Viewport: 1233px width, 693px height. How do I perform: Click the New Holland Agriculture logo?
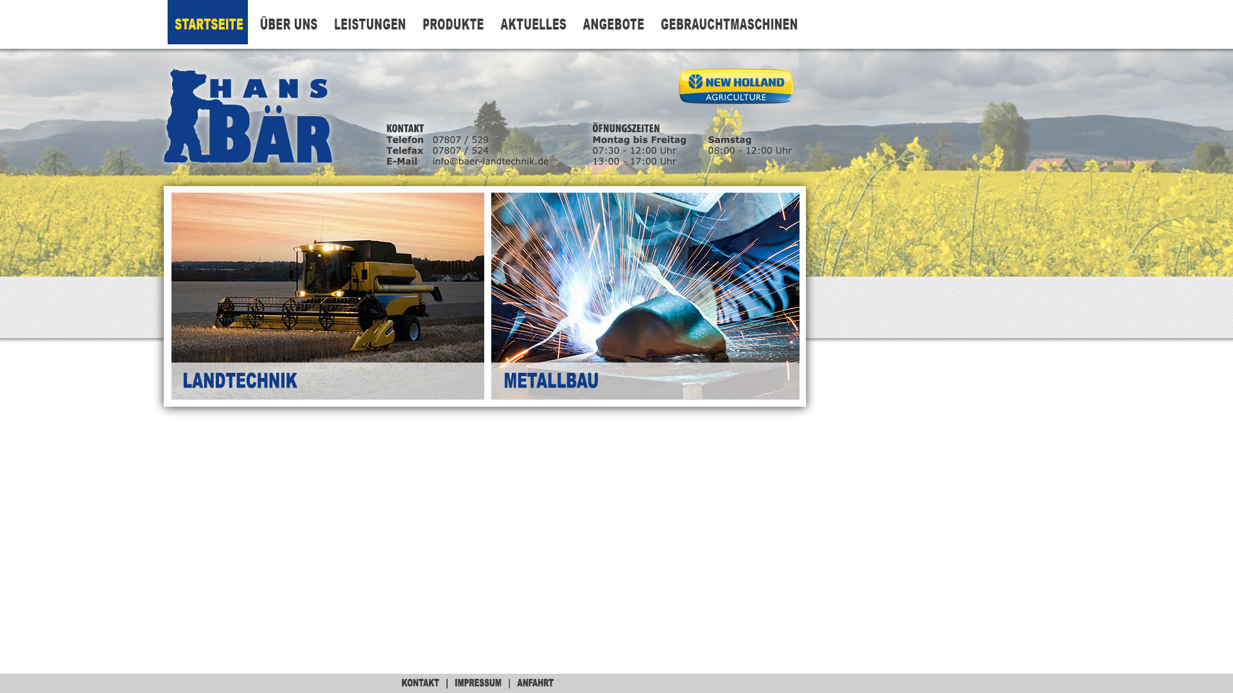[x=736, y=86]
